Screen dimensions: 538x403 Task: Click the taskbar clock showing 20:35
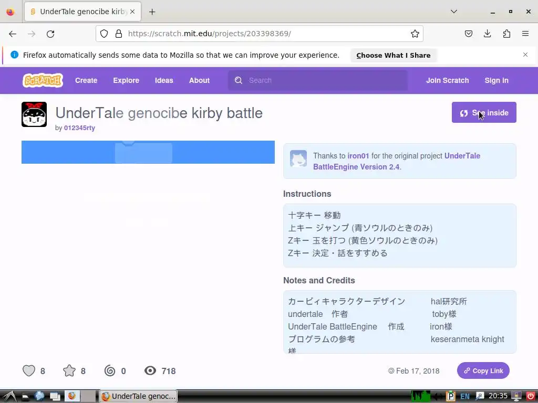[x=498, y=396]
